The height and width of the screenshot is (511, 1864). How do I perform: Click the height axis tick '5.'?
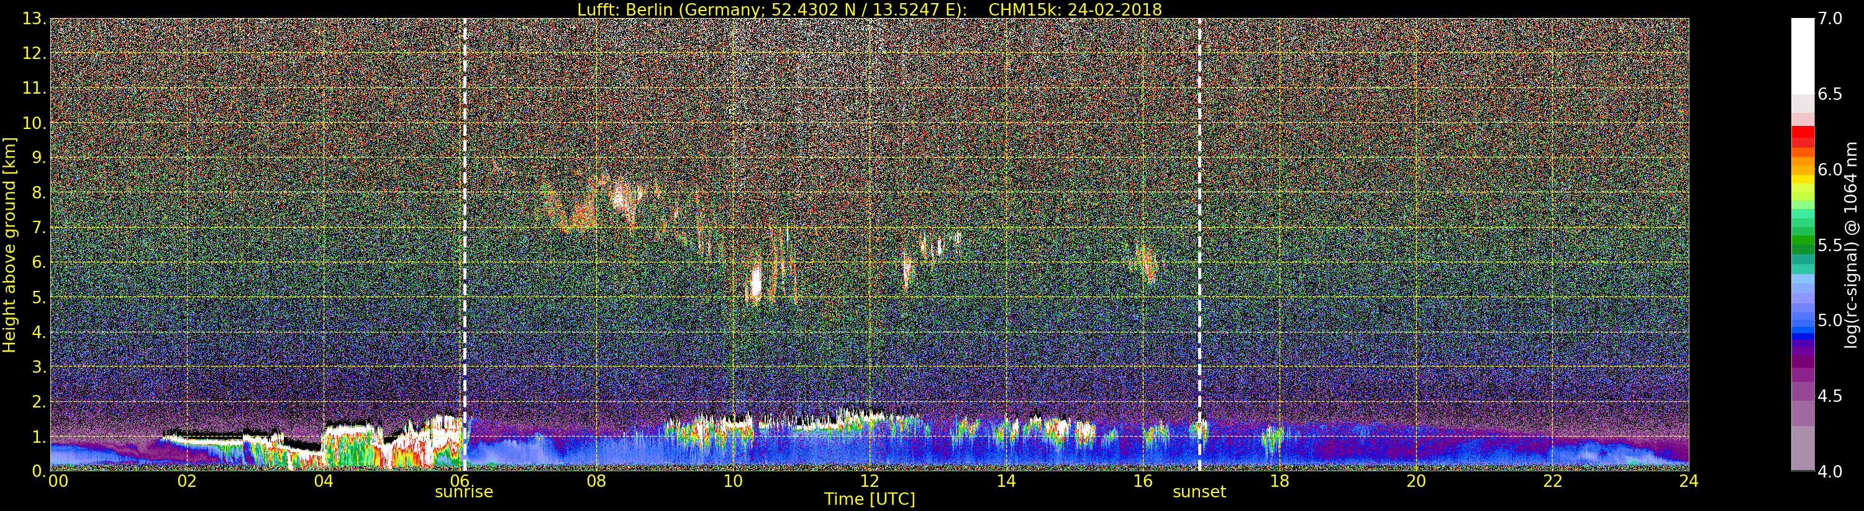tap(38, 297)
